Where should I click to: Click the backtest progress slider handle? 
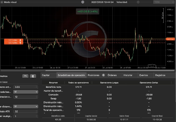click(83, 2)
